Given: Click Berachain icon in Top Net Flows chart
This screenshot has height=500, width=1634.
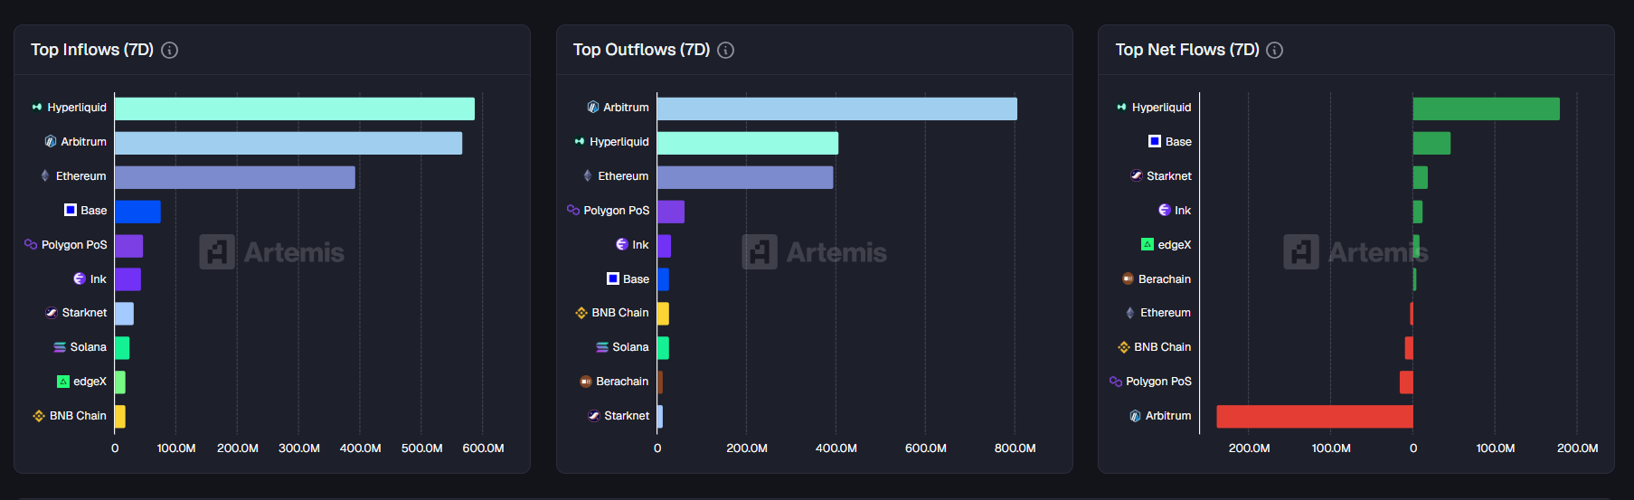Looking at the screenshot, I should pyautogui.click(x=1128, y=278).
